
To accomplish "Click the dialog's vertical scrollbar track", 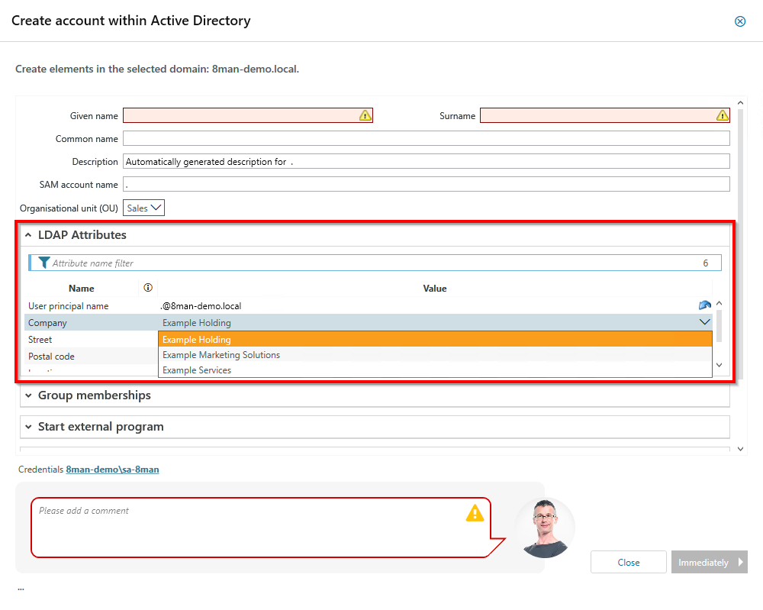I will tap(739, 275).
